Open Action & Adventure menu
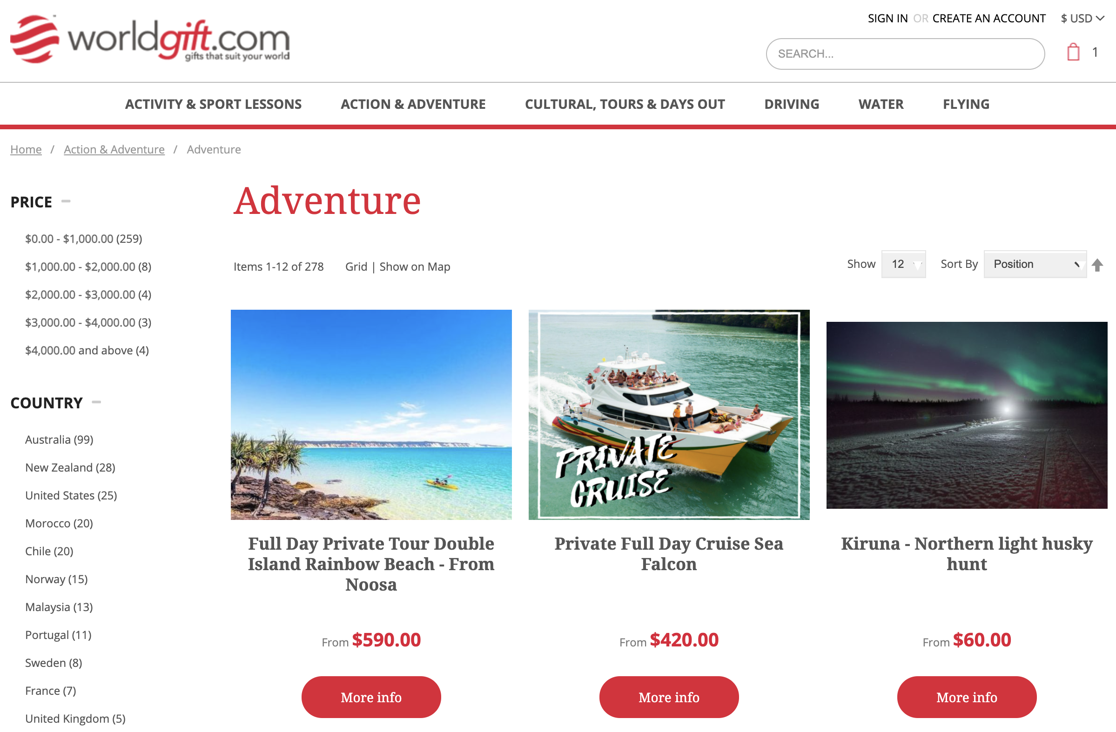This screenshot has width=1116, height=732. [x=413, y=104]
